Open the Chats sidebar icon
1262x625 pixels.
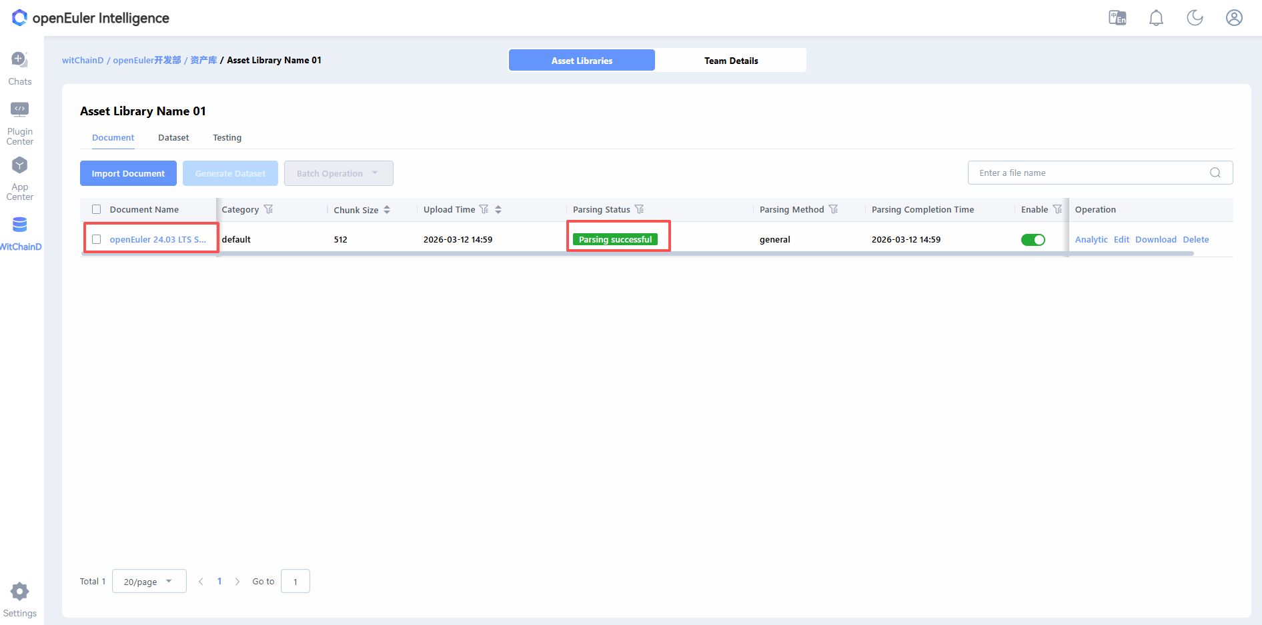click(x=19, y=59)
